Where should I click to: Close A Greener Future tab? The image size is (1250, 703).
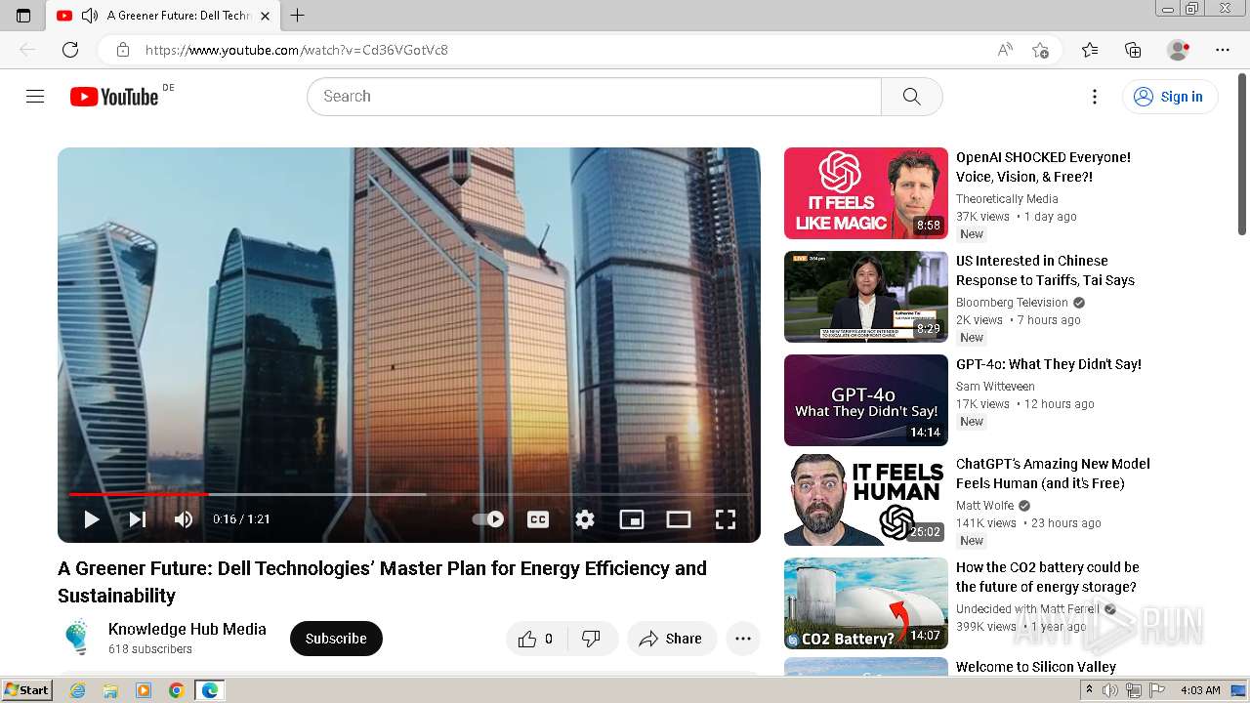click(x=265, y=16)
